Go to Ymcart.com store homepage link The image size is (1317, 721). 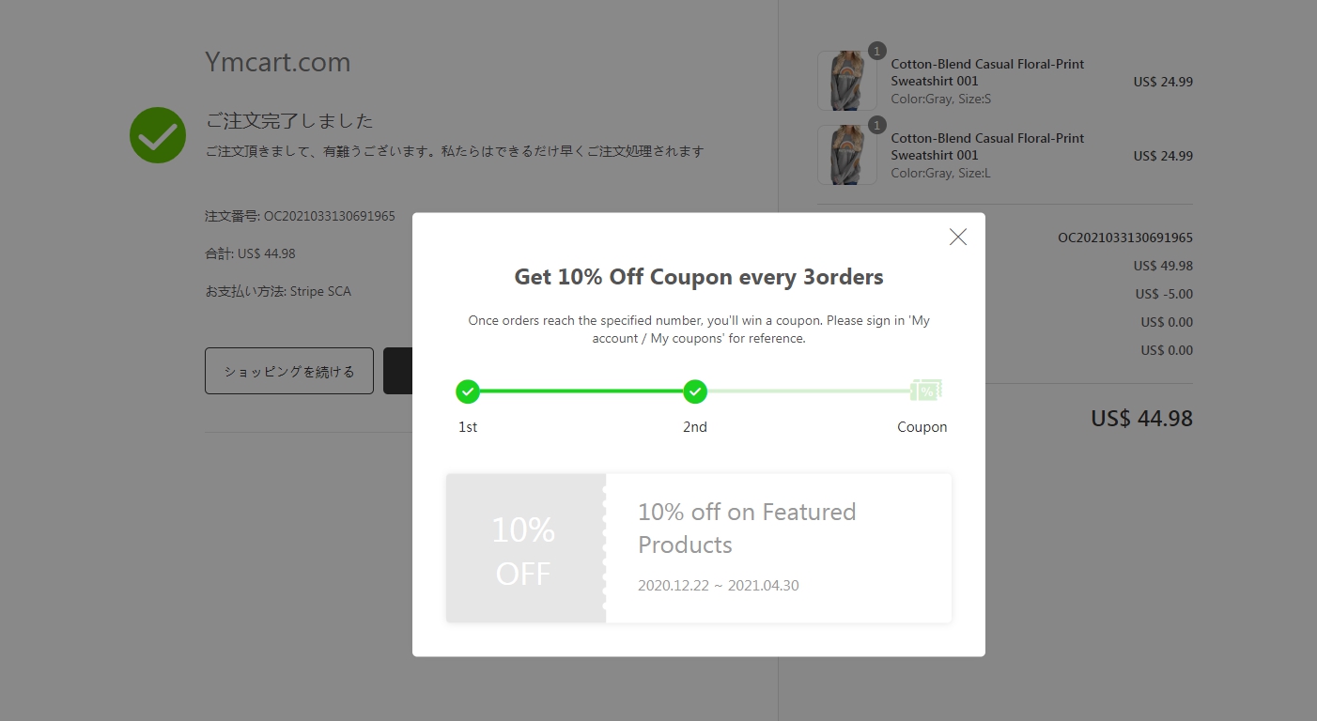[x=277, y=62]
